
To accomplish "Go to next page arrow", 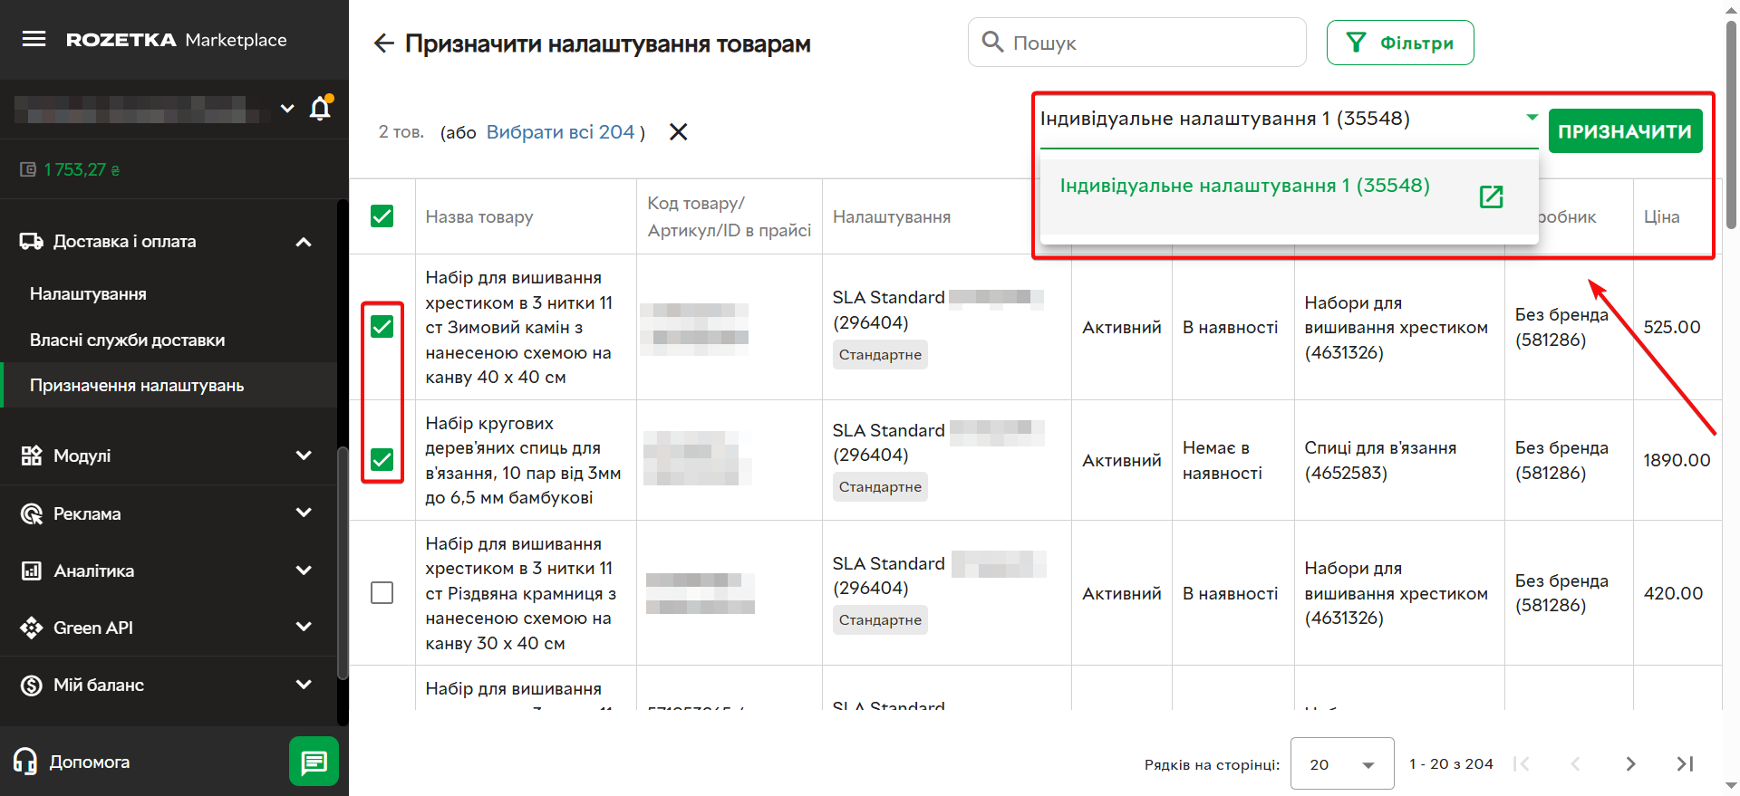I will point(1630,763).
